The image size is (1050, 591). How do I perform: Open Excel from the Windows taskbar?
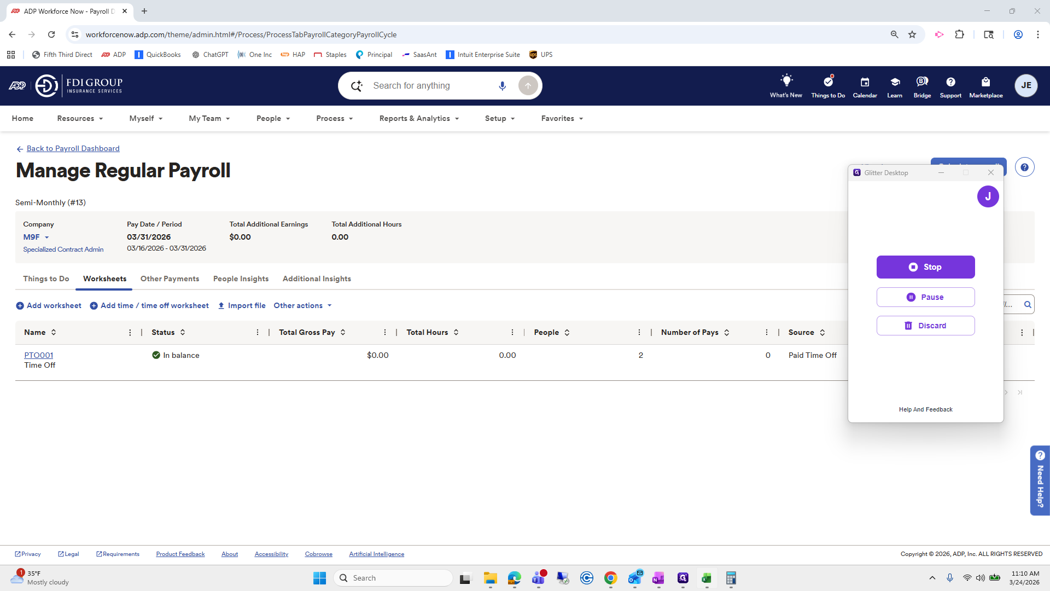[707, 578]
